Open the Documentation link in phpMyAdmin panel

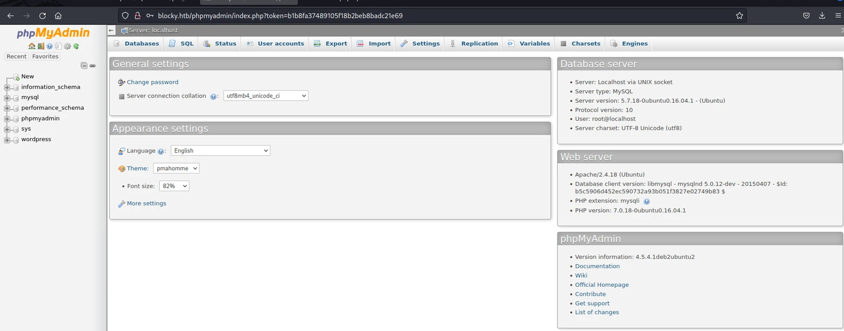click(x=597, y=266)
